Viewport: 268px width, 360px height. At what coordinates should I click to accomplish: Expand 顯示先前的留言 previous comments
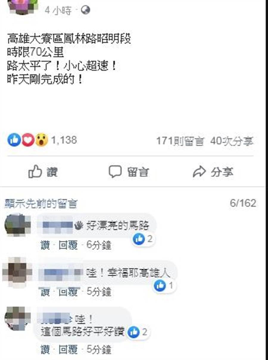(41, 204)
